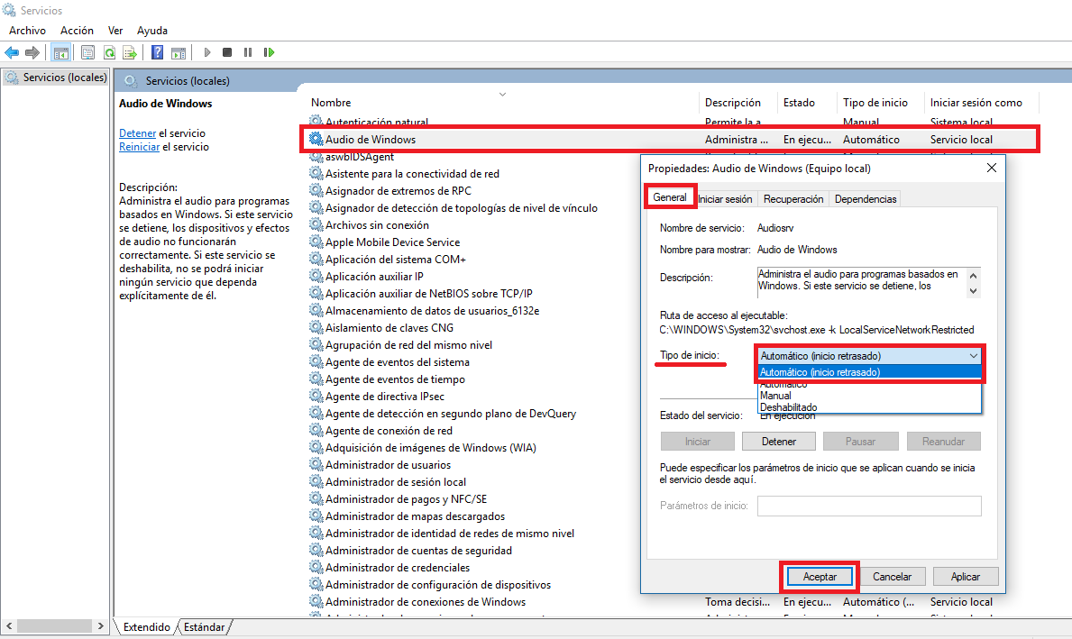Go back with the blue arrow toolbar icon
The image size is (1072, 639).
12,52
